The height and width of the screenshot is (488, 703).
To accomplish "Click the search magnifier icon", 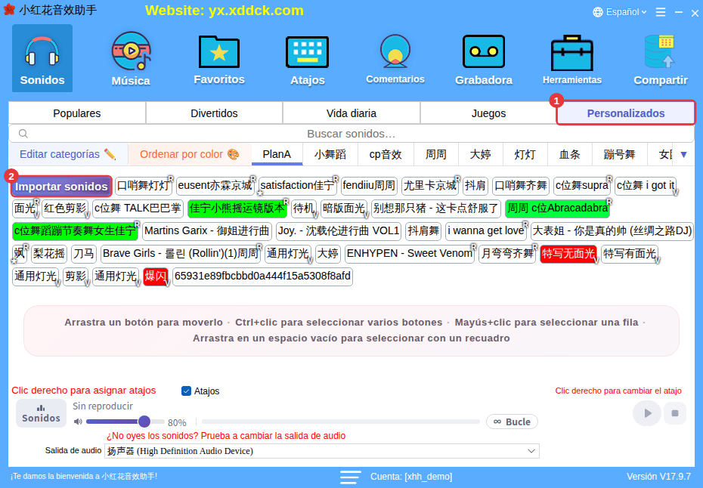I will (23, 134).
